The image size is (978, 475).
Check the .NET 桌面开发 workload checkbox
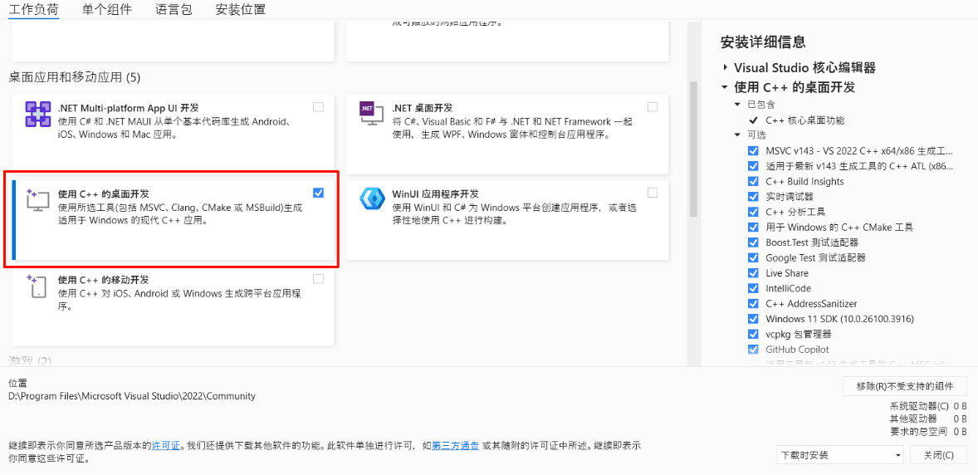653,107
